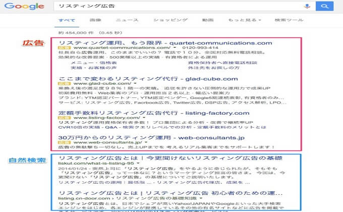Open 資格保持者へ直接電話相談 sitelink
The height and width of the screenshot is (212, 343).
click(x=222, y=63)
